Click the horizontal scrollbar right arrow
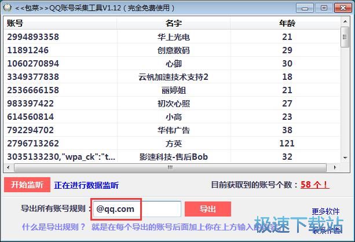Image resolution: width=355 pixels, height=242 pixels. coord(335,167)
